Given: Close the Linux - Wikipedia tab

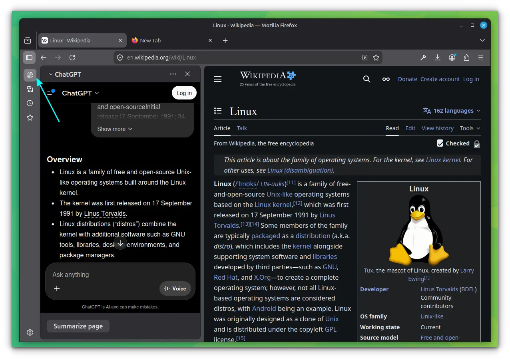Looking at the screenshot, I should (120, 40).
